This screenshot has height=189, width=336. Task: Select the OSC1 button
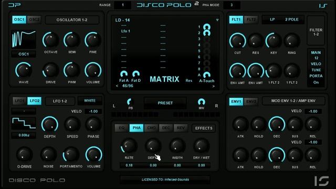coord(19,19)
